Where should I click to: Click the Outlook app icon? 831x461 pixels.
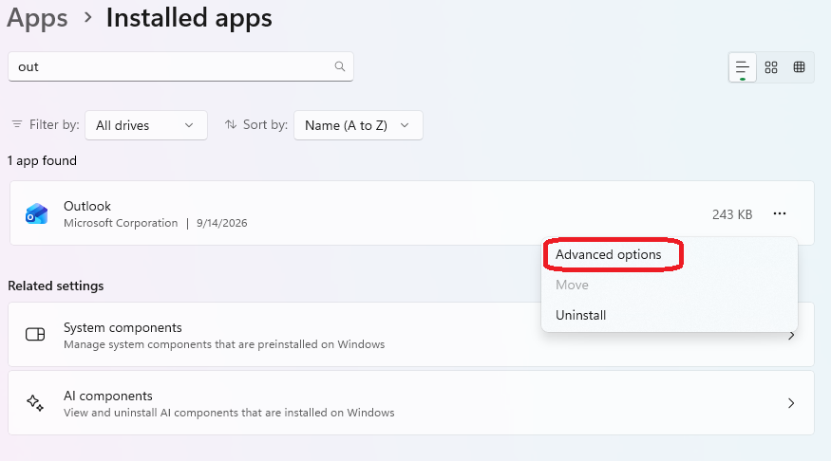37,213
